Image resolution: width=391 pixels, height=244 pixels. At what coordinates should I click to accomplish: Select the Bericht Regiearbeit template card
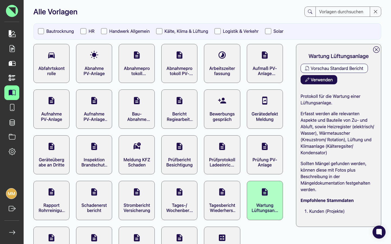pyautogui.click(x=179, y=109)
